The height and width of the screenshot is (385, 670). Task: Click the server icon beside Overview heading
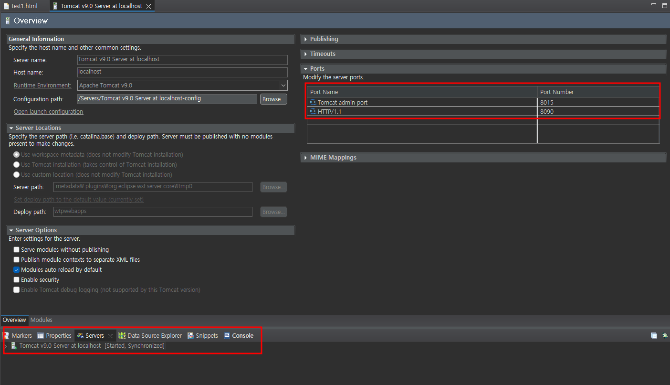tap(7, 21)
